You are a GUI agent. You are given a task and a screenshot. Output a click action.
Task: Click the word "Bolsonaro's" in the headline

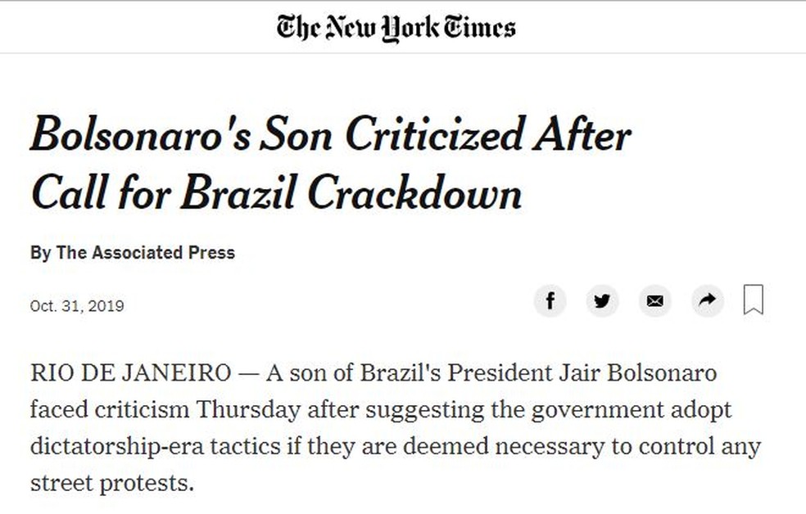(x=141, y=134)
